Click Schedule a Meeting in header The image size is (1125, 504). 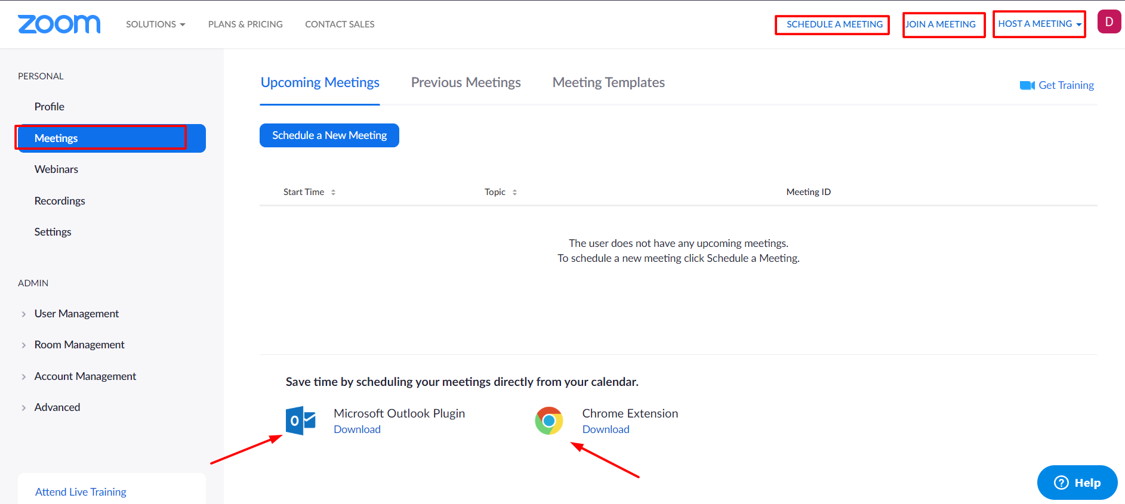834,24
